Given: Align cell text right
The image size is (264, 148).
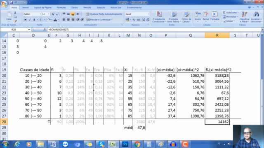Looking at the screenshot, I should pyautogui.click(x=73, y=20).
